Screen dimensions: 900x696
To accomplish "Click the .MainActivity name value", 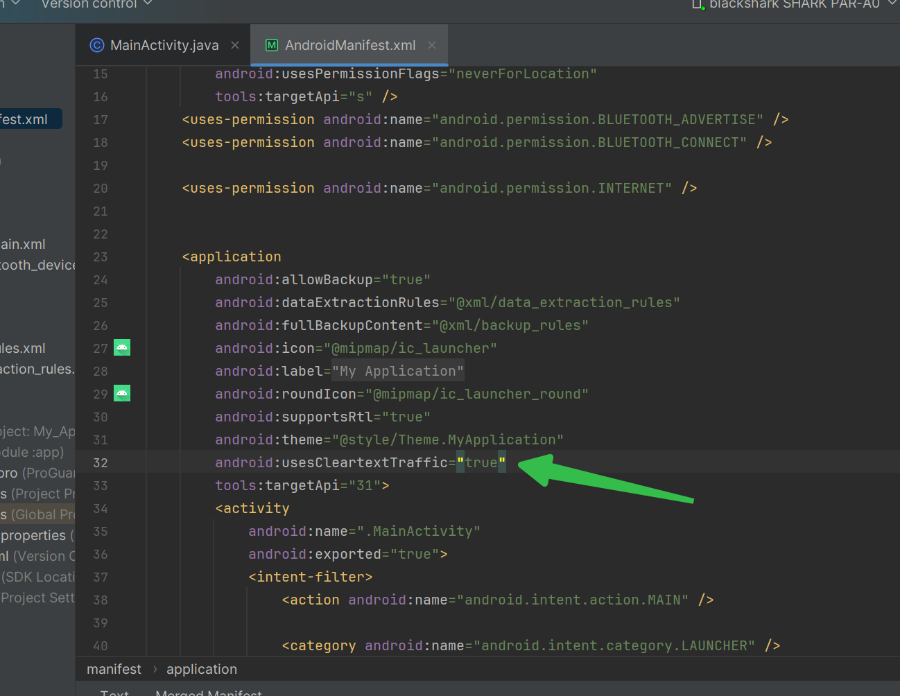I will [419, 531].
